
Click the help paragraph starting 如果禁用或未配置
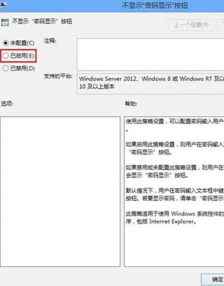tap(175, 171)
